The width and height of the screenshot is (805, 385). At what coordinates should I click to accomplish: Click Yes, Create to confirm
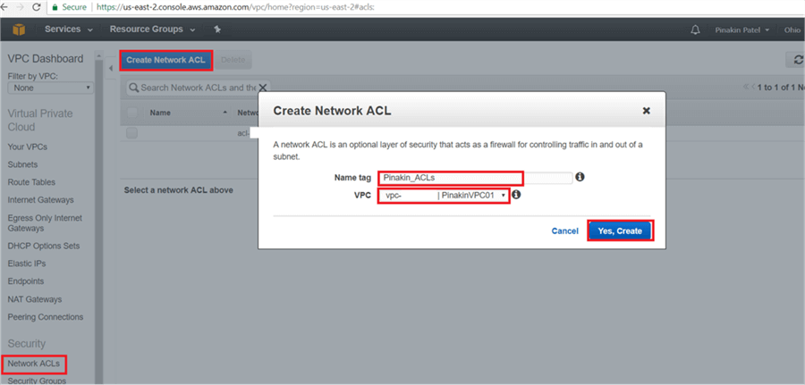(x=620, y=231)
